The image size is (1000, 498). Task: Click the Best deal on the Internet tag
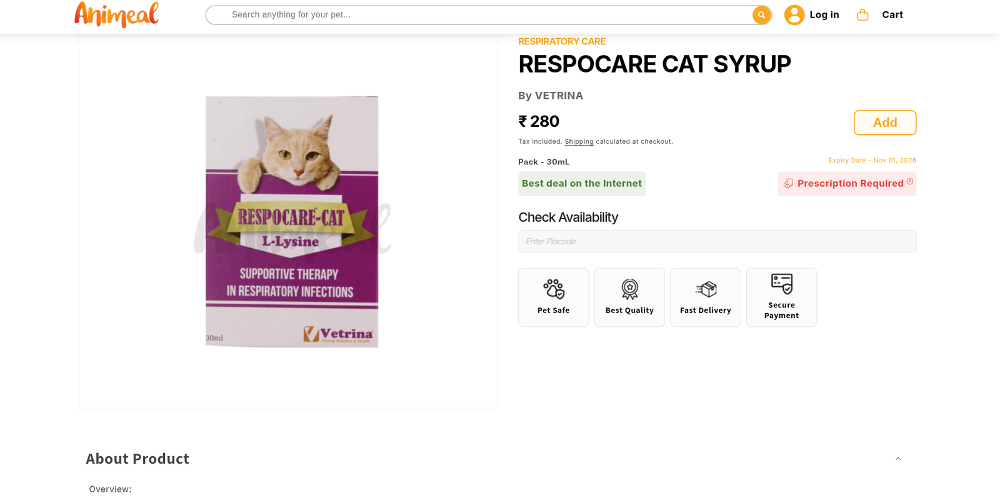tap(581, 184)
